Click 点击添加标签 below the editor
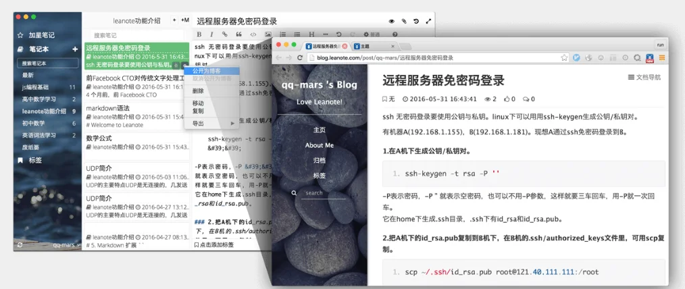 tap(213, 245)
